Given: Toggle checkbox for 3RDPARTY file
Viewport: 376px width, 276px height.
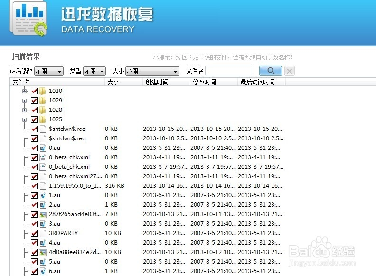Looking at the screenshot, I should 34,233.
